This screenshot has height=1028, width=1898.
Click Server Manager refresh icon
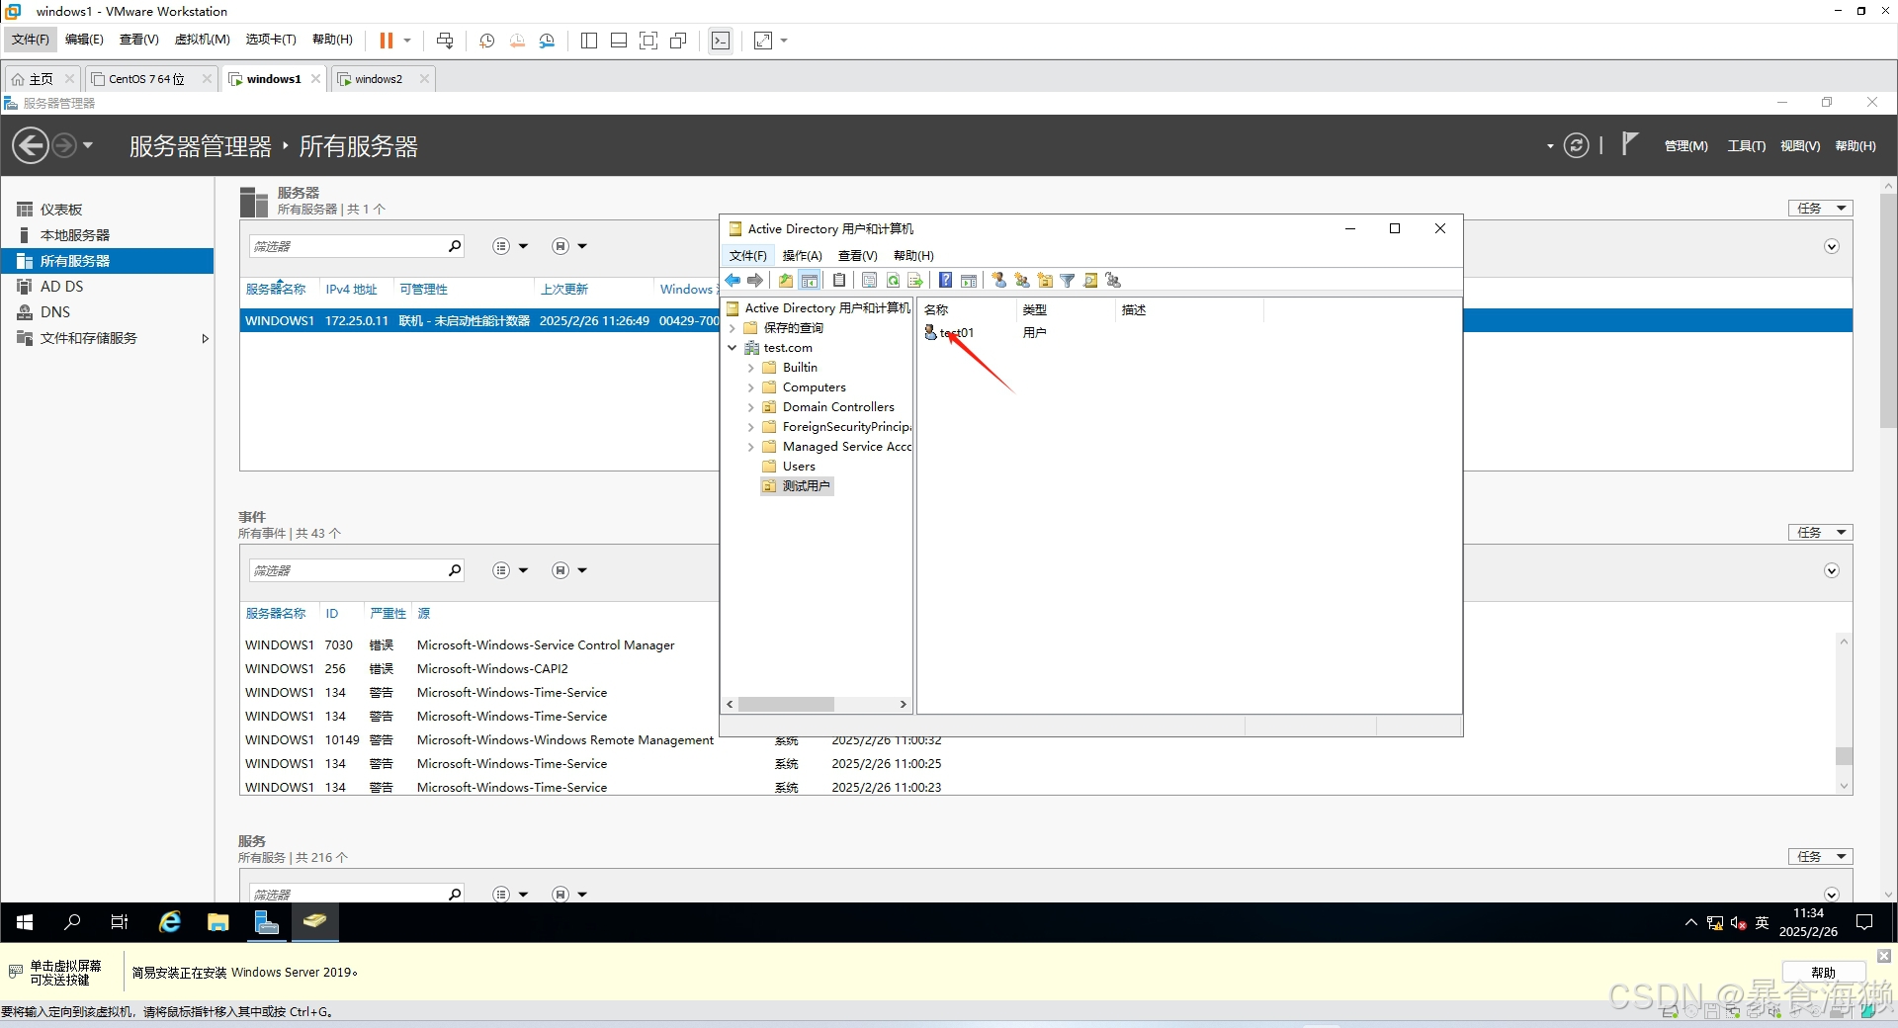click(1577, 146)
